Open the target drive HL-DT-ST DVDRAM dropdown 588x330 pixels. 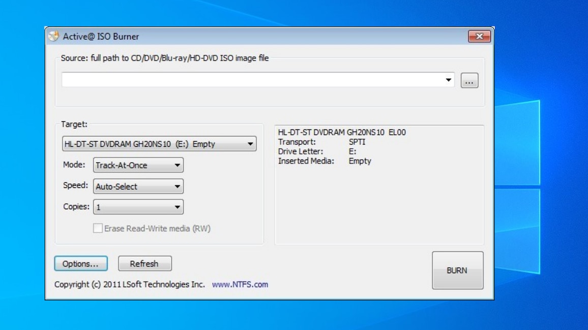tap(159, 144)
